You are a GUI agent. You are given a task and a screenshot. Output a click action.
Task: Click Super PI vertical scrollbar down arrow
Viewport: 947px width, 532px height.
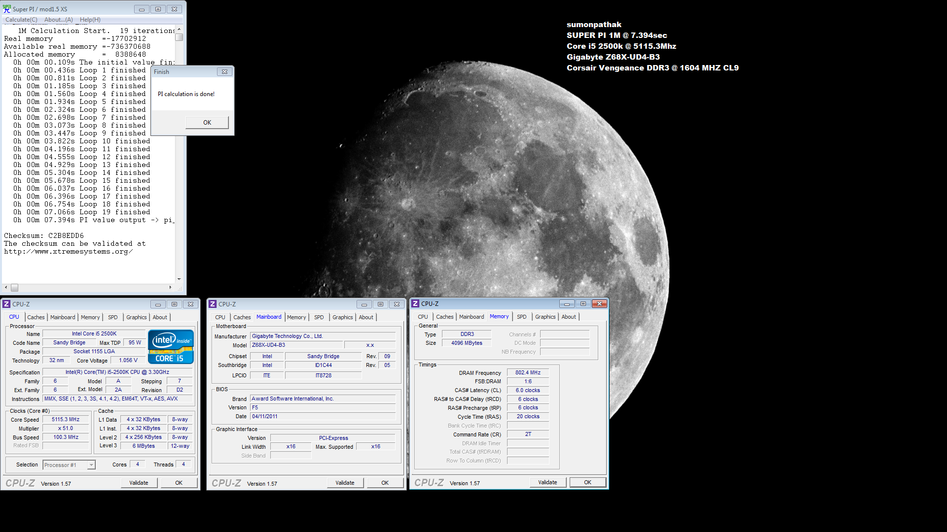click(x=179, y=279)
